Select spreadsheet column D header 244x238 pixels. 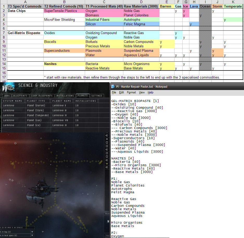pos(141,2)
